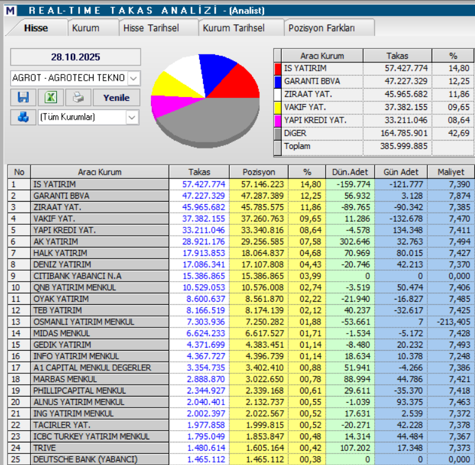Click the red IS YATIRIM legend swatch
475x465 pixels.
pos(278,68)
